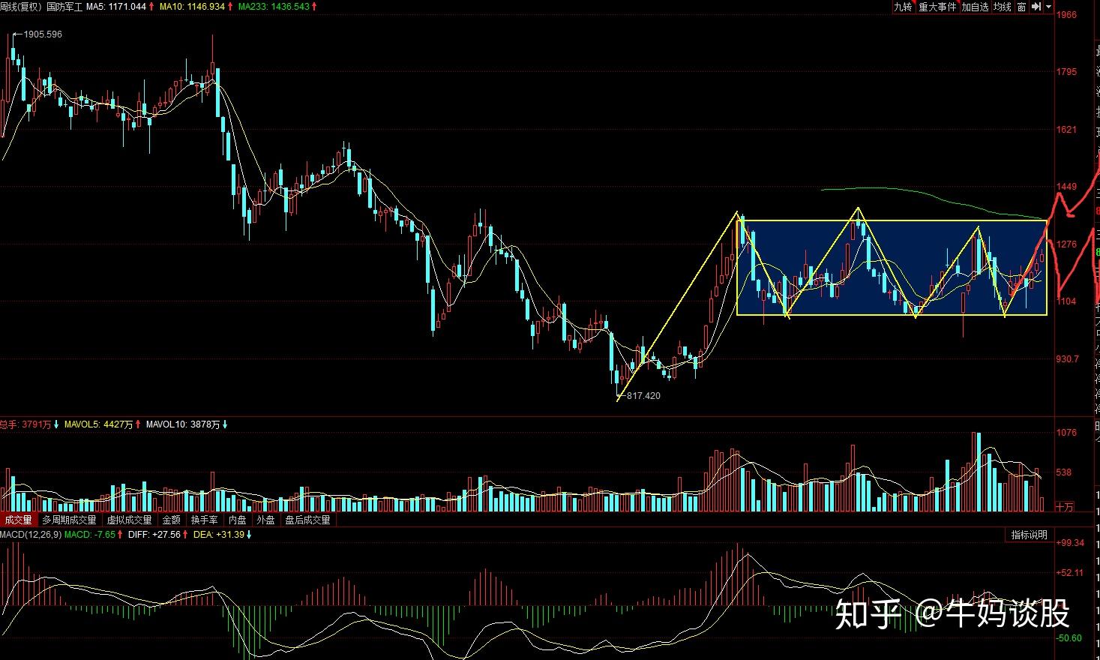
Task: Select the 换手率 turnover rate tab
Action: [x=204, y=520]
